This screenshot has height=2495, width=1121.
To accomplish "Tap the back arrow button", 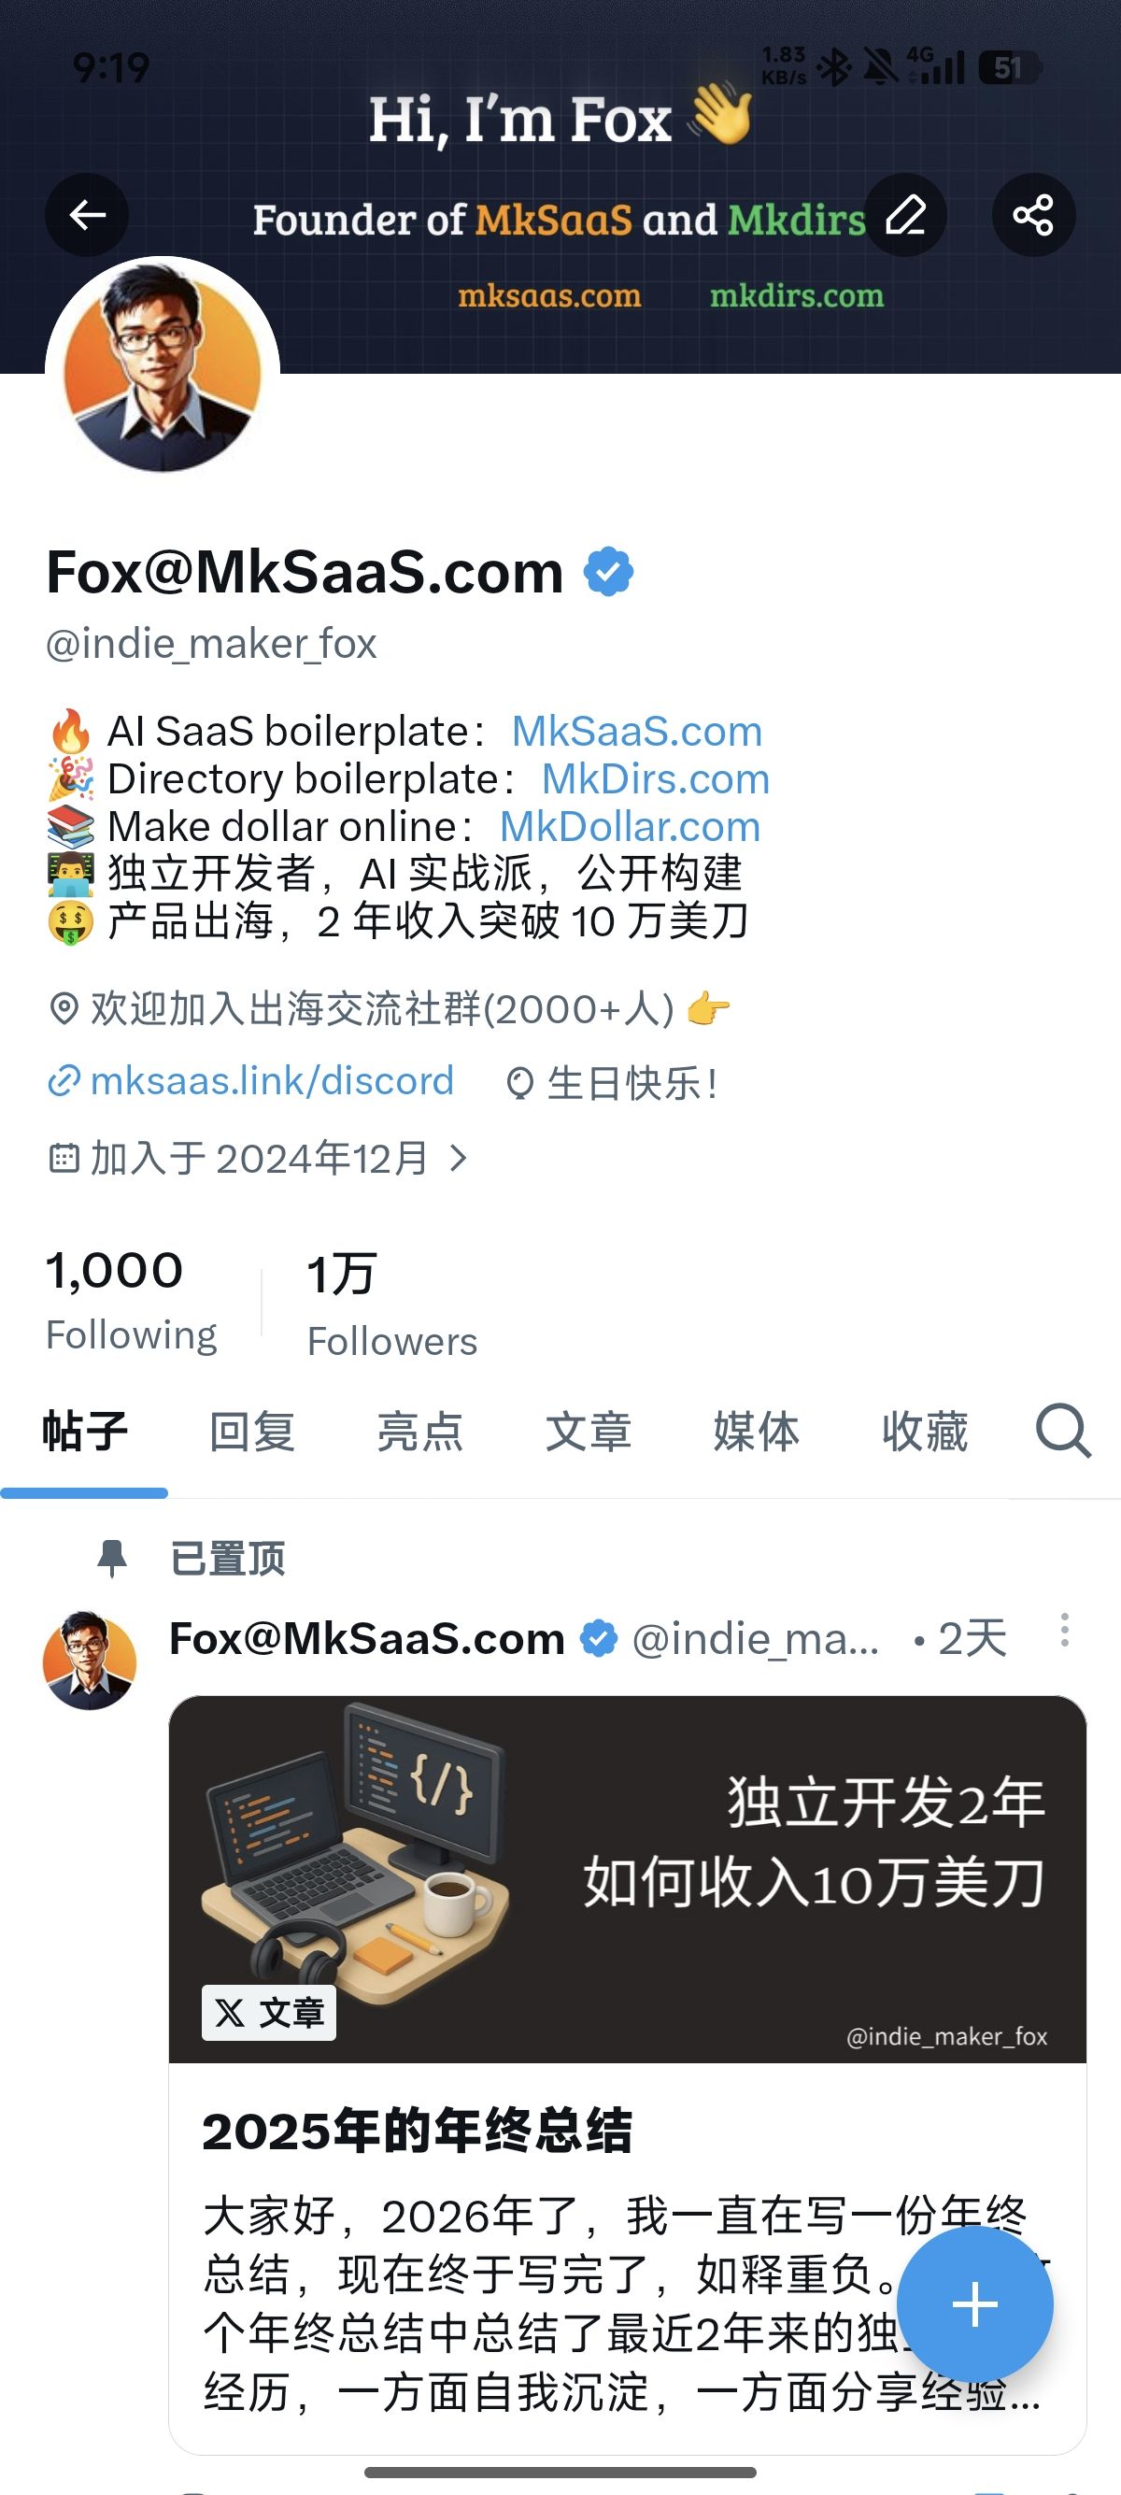I will coord(87,215).
